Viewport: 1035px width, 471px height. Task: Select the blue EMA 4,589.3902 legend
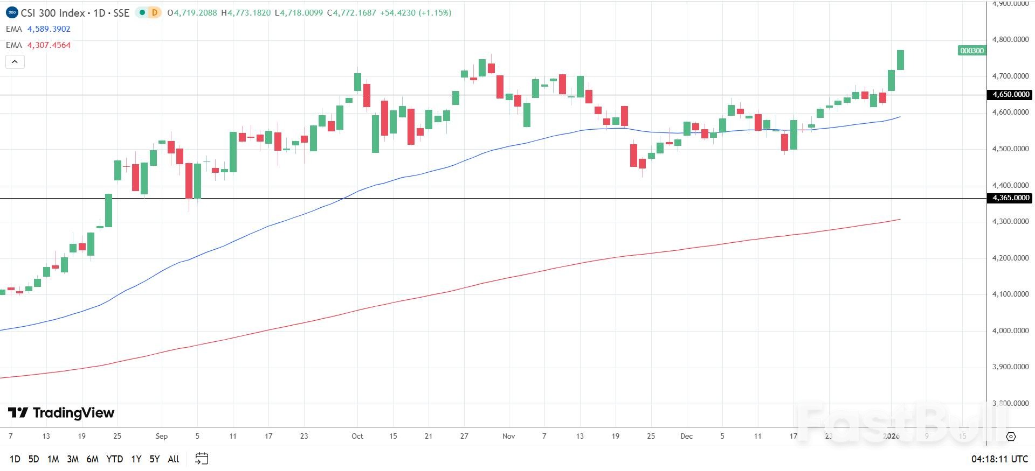pyautogui.click(x=38, y=29)
